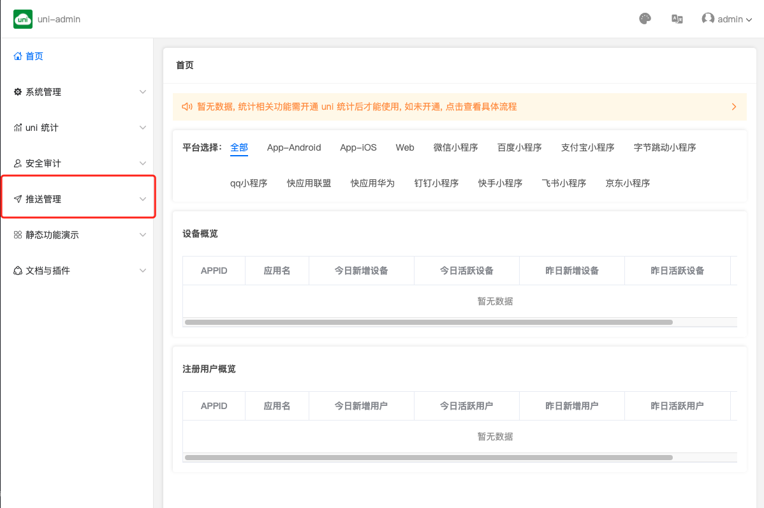The height and width of the screenshot is (508, 764).
Task: Click 昨日活跃设备 column header
Action: coord(677,271)
